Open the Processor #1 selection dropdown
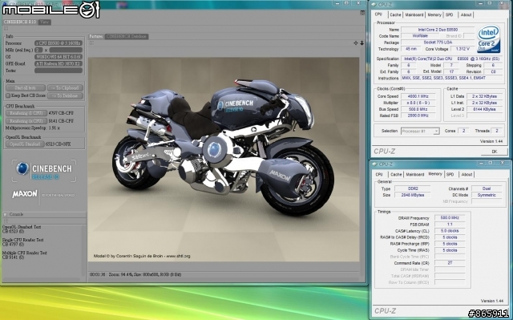The width and height of the screenshot is (513, 320). coord(420,131)
